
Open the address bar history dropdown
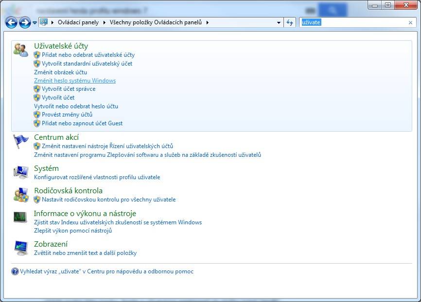click(279, 23)
